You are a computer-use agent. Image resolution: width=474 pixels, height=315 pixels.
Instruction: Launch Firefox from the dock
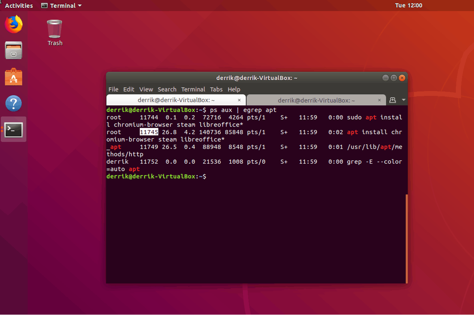13,24
